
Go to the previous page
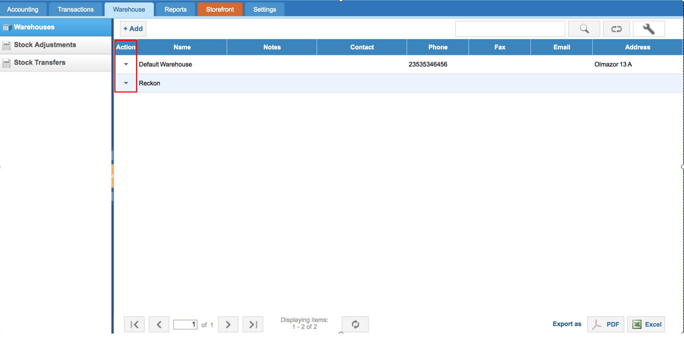pos(159,324)
